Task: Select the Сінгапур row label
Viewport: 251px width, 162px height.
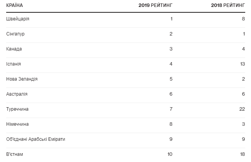Action: (x=16, y=34)
